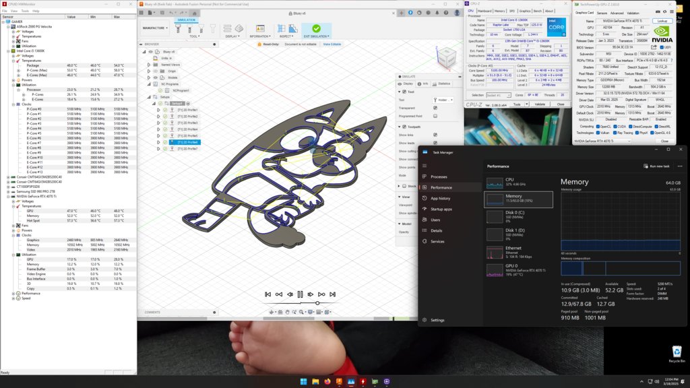690x388 pixels.
Task: Click Fusion orbit navigation tool icon
Action: [272, 312]
